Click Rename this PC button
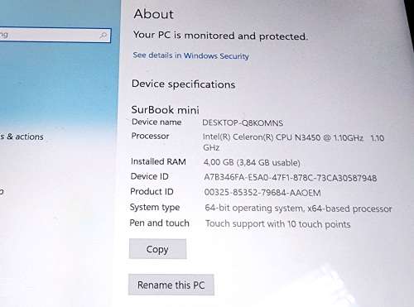This screenshot has width=414, height=307. pyautogui.click(x=171, y=285)
